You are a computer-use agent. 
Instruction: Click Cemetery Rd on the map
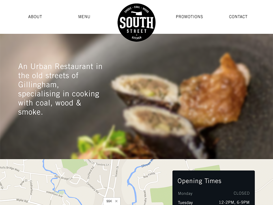92,188
